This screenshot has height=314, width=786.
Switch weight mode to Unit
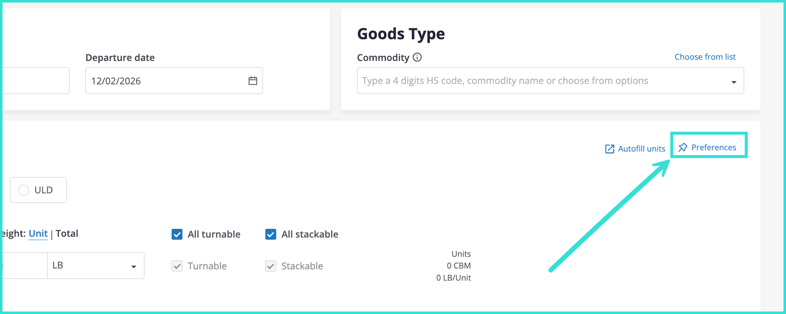[x=38, y=234]
